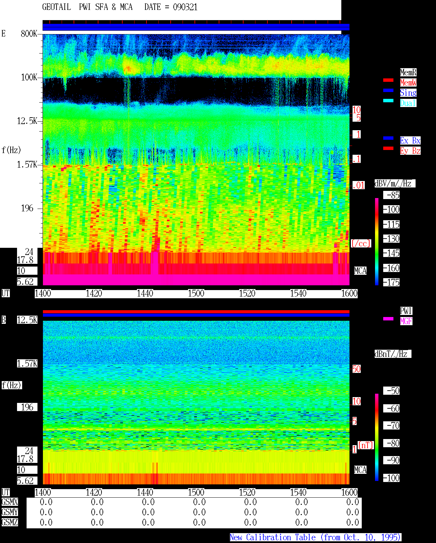Click the blue swatch beside Sing
The width and height of the screenshot is (436, 543).
point(388,90)
